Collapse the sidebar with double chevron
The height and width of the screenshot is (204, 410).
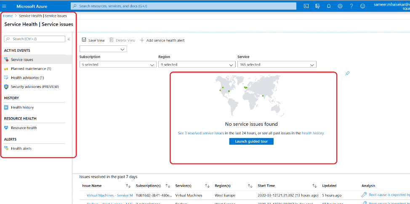pos(69,39)
